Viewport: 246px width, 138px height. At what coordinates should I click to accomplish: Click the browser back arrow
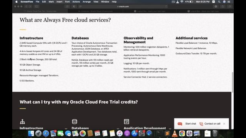point(27,7)
